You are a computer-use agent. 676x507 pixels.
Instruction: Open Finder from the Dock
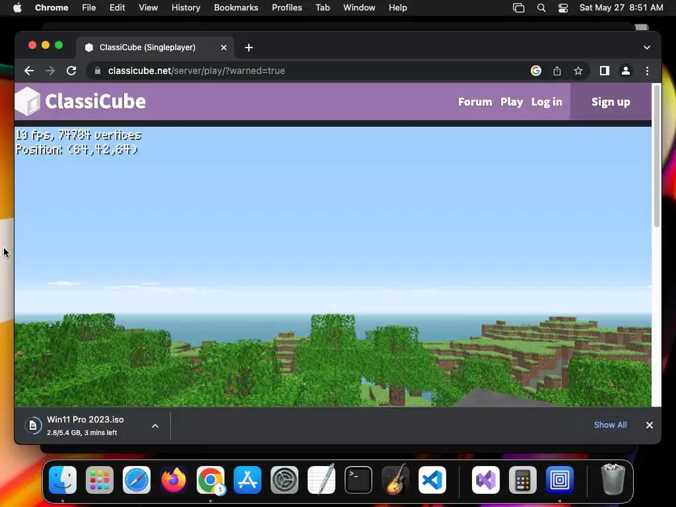63,480
